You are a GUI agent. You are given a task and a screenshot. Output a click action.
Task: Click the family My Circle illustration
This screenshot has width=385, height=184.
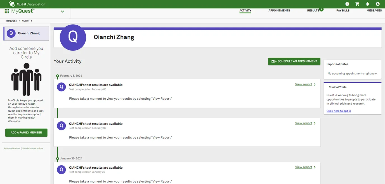[26, 79]
